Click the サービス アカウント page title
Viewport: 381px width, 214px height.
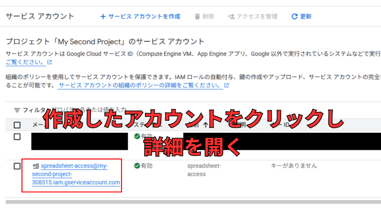(x=40, y=16)
